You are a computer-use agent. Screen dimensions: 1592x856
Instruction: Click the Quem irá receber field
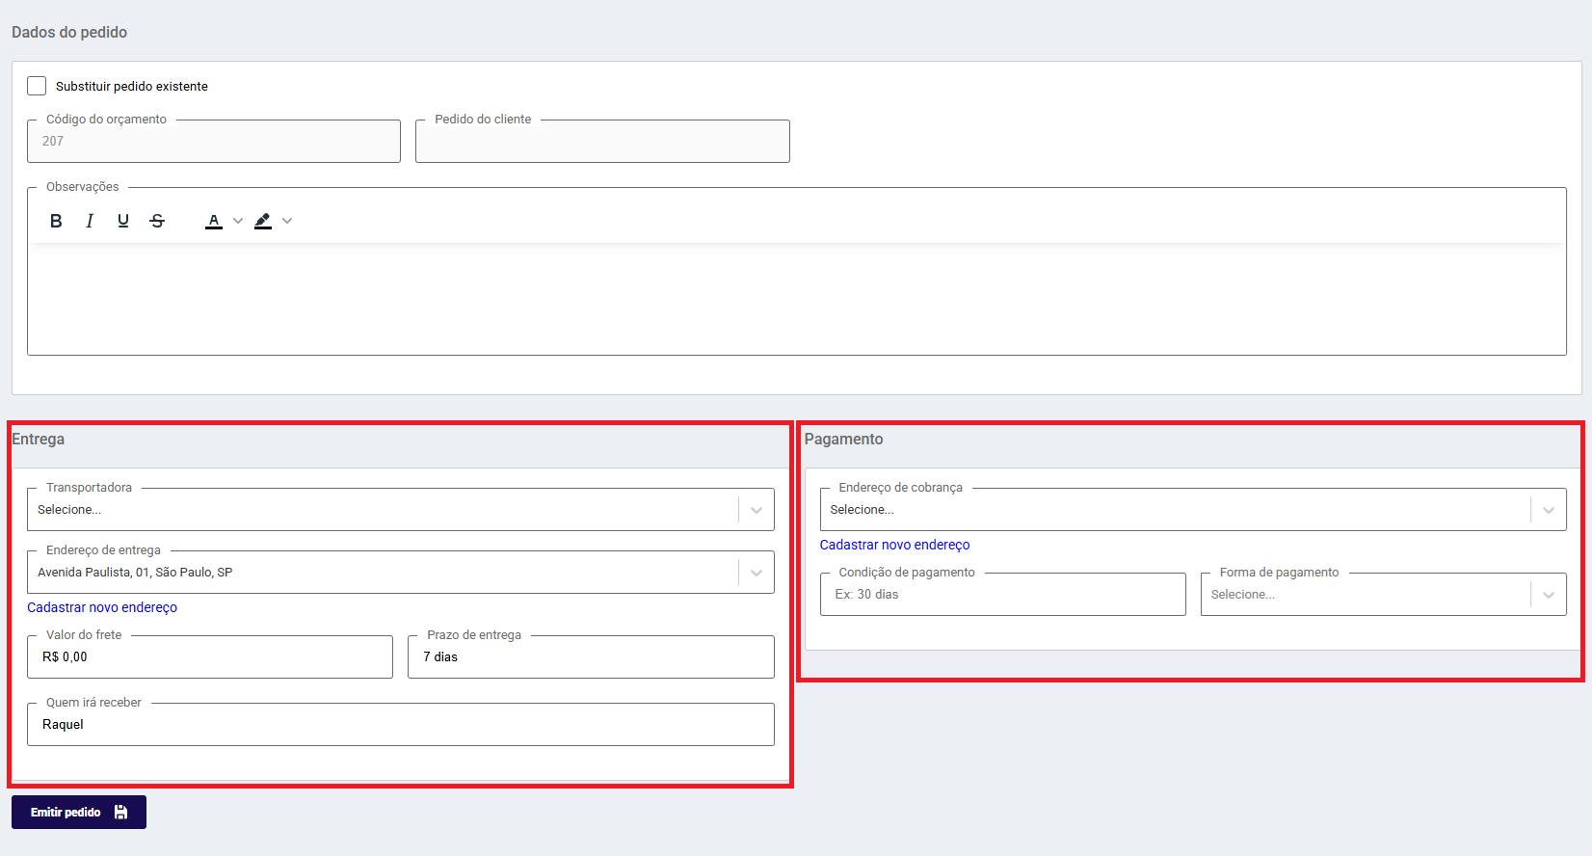point(401,724)
